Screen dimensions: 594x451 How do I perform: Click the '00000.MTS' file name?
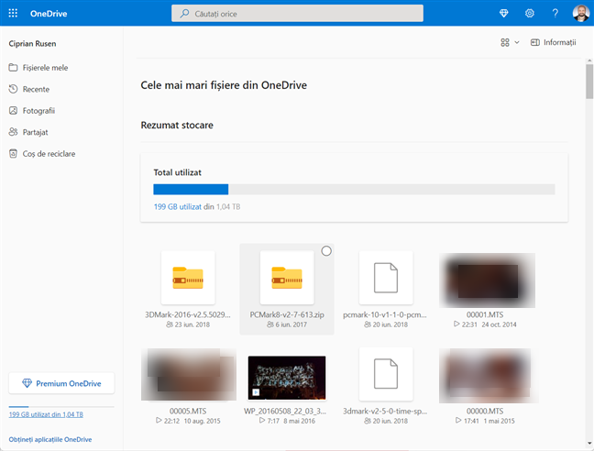pyautogui.click(x=485, y=411)
